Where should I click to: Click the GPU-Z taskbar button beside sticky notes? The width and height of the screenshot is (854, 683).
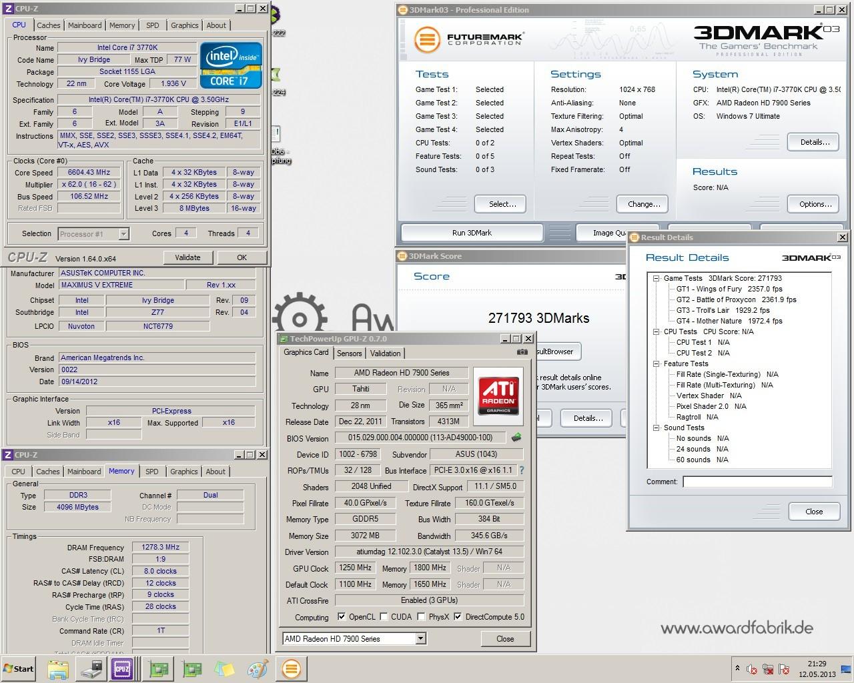coord(192,668)
